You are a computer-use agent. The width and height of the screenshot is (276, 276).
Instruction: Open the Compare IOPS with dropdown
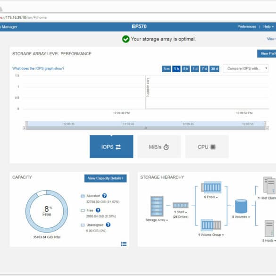(x=246, y=68)
